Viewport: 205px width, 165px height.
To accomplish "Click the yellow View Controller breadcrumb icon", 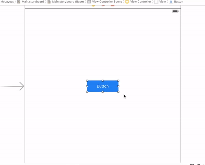I will tap(127, 2).
